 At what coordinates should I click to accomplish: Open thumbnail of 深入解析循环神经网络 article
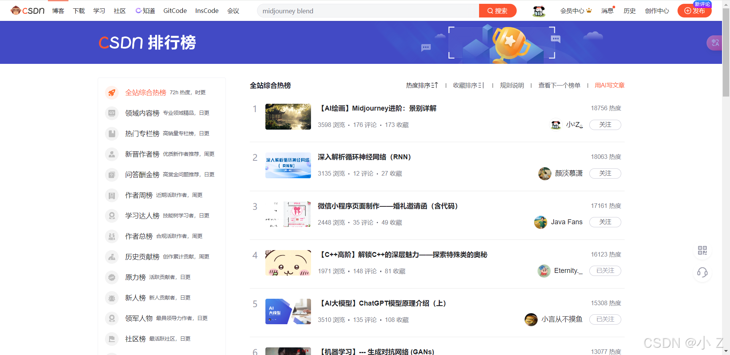(288, 165)
